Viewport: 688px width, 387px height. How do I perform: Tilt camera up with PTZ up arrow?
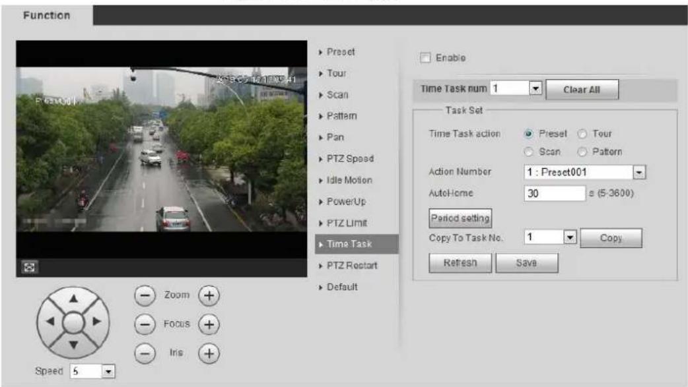tap(73, 299)
